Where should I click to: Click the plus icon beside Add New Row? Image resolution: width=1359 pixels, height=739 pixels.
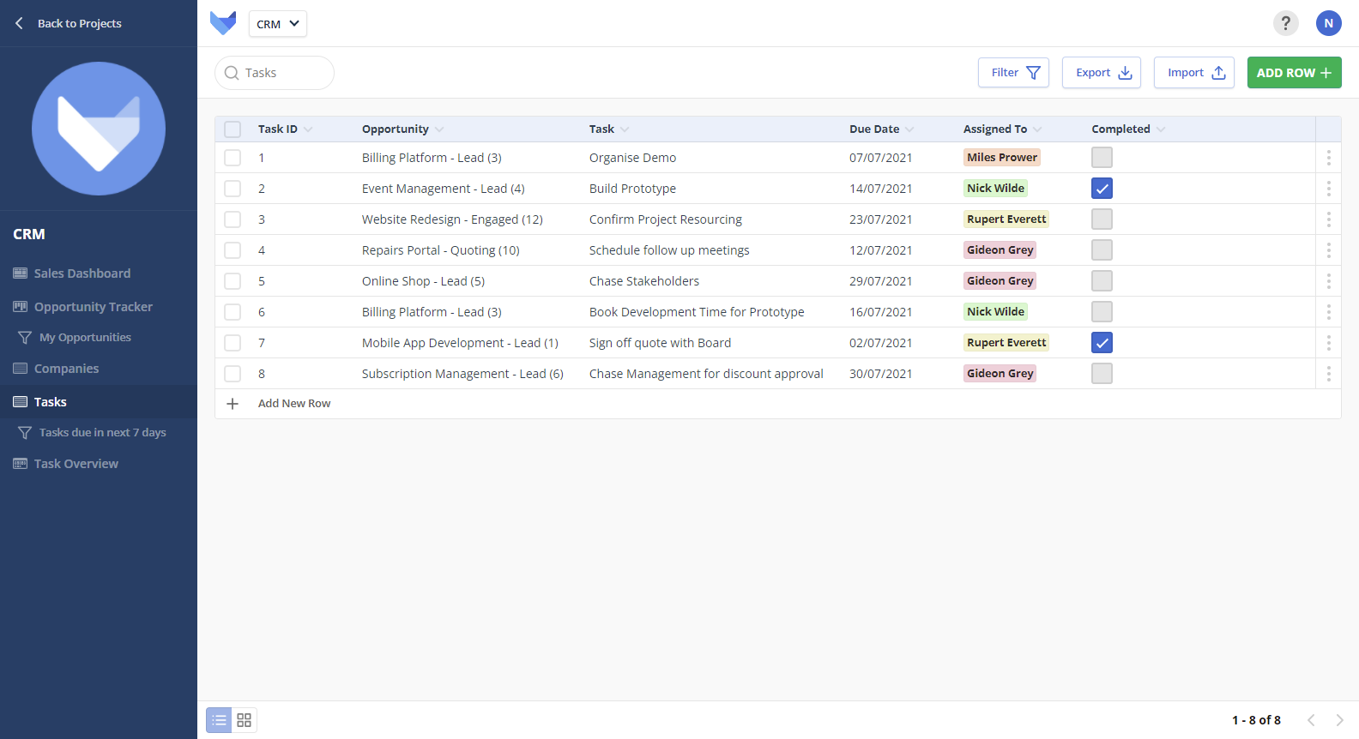pyautogui.click(x=233, y=404)
